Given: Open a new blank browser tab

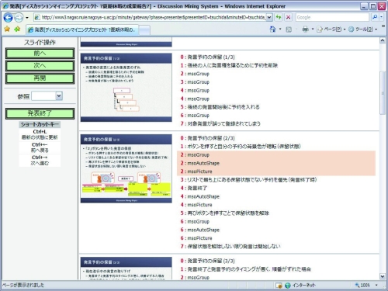Looking at the screenshot, I should (144, 30).
